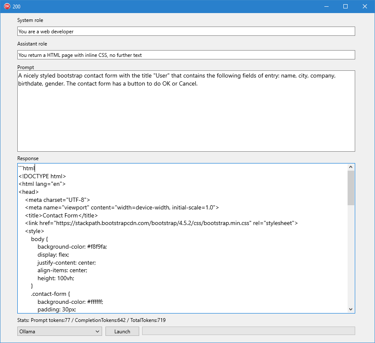Click the 'body {' line in Response
Screen dimensions: 375x343
40,239
